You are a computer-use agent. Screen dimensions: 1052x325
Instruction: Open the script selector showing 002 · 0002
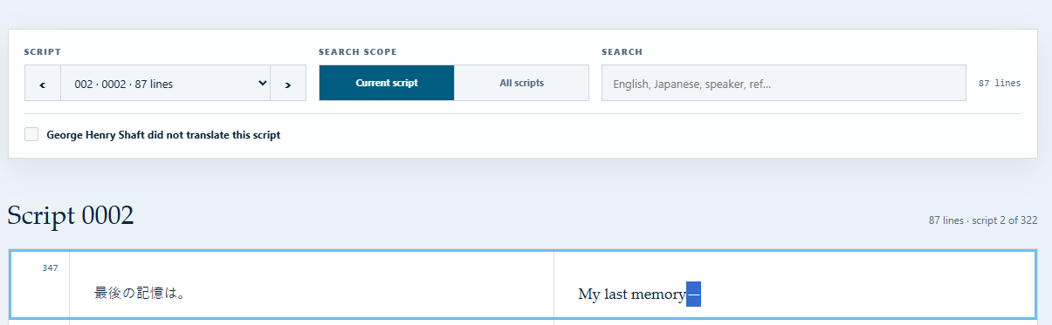pos(166,83)
